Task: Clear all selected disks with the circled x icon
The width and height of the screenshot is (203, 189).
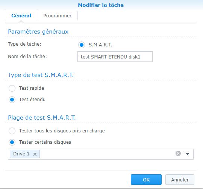Action: coord(178,154)
